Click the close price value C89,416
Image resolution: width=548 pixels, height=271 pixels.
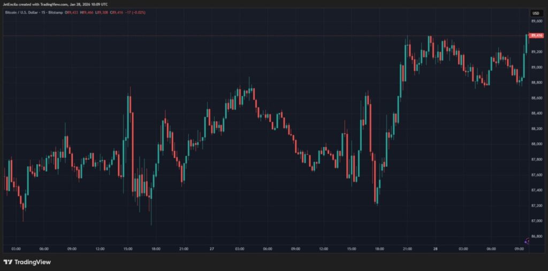pyautogui.click(x=116, y=13)
